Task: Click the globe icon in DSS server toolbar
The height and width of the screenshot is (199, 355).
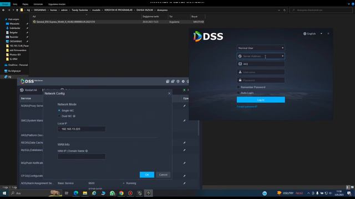Action: click(x=178, y=81)
